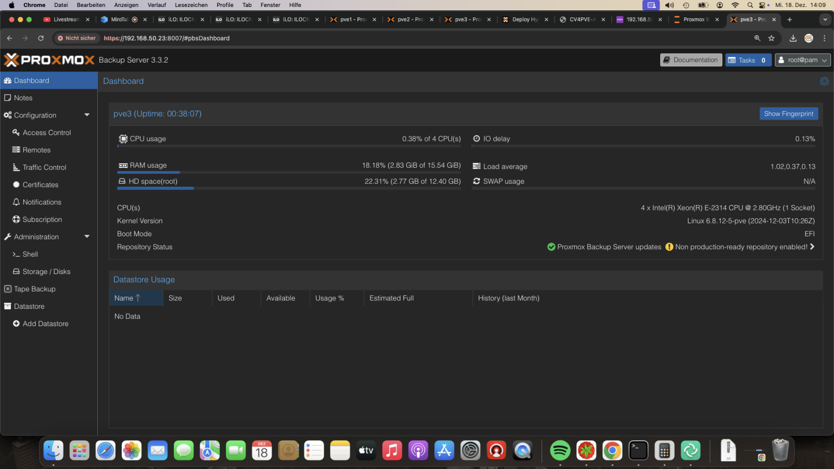Open the Verlauf menu
The height and width of the screenshot is (469, 834).
pos(157,5)
